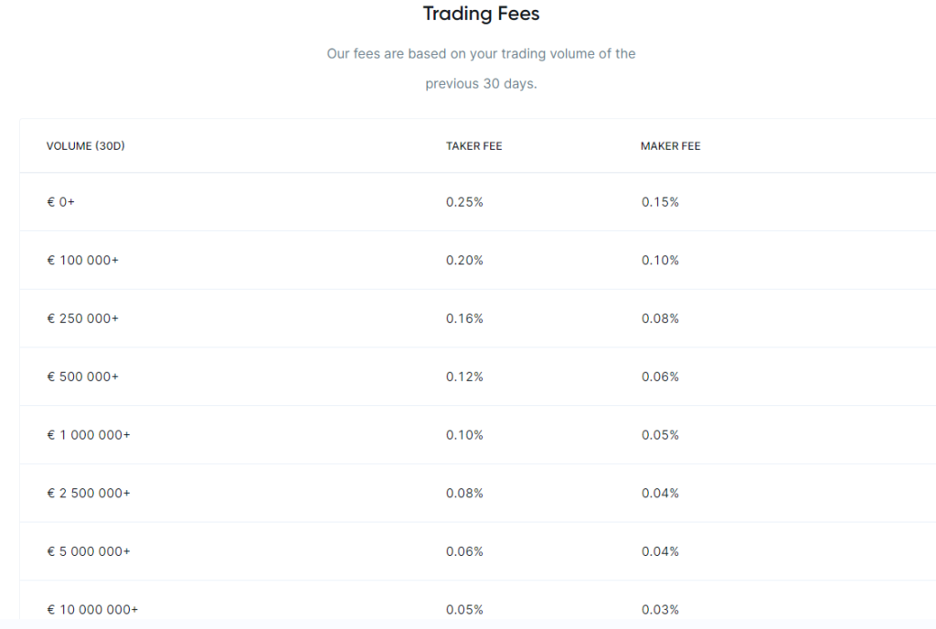Select the € 500 000+ volume tier
This screenshot has height=629, width=936.
tap(82, 377)
